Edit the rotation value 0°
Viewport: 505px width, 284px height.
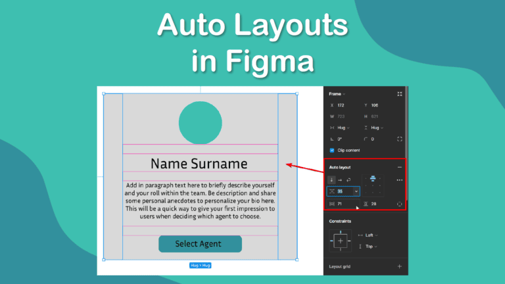[339, 139]
